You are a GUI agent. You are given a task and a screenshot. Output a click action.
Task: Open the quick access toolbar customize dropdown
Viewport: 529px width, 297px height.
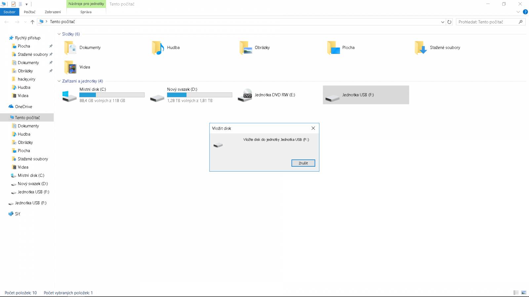[27, 4]
